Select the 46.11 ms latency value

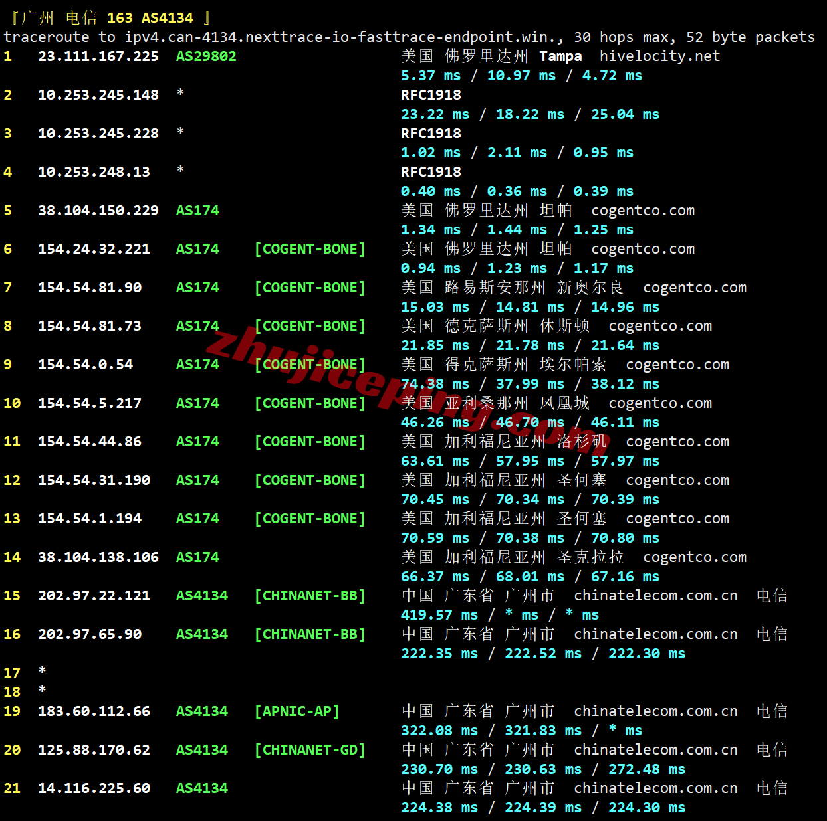625,422
